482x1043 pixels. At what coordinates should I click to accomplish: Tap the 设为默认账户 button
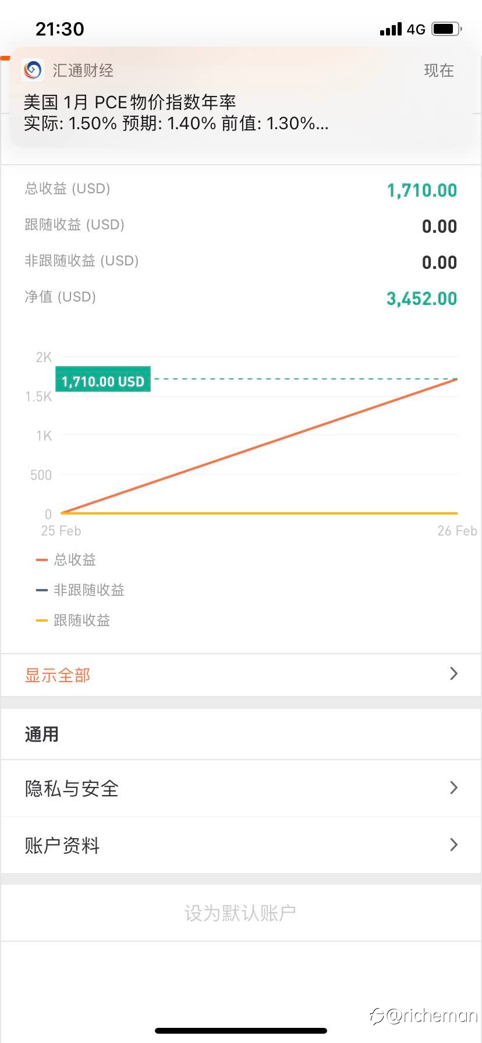pyautogui.click(x=240, y=913)
